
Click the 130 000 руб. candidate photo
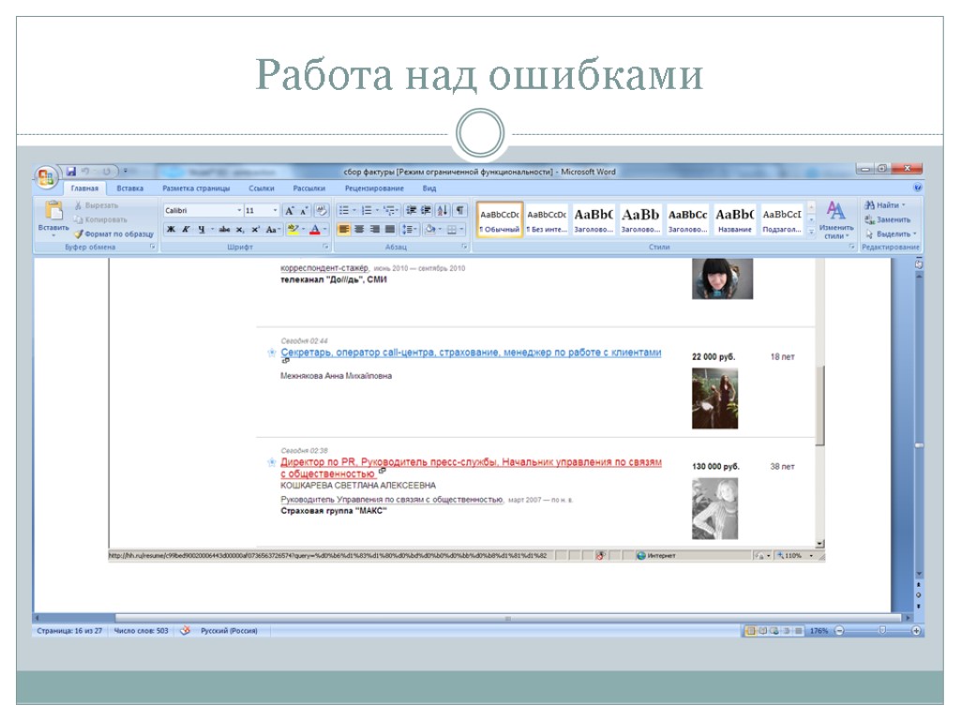pyautogui.click(x=714, y=509)
